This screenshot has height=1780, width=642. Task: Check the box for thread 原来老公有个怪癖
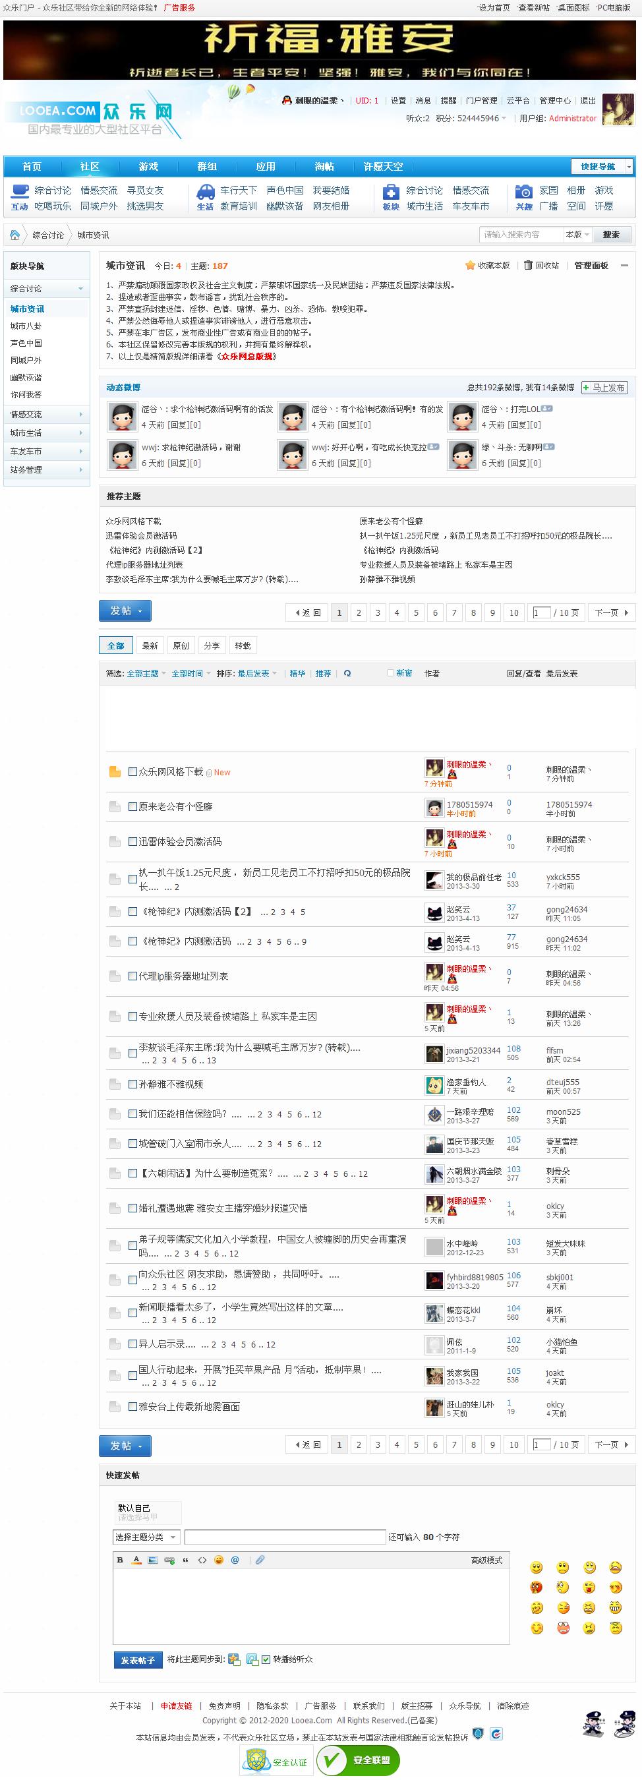132,806
